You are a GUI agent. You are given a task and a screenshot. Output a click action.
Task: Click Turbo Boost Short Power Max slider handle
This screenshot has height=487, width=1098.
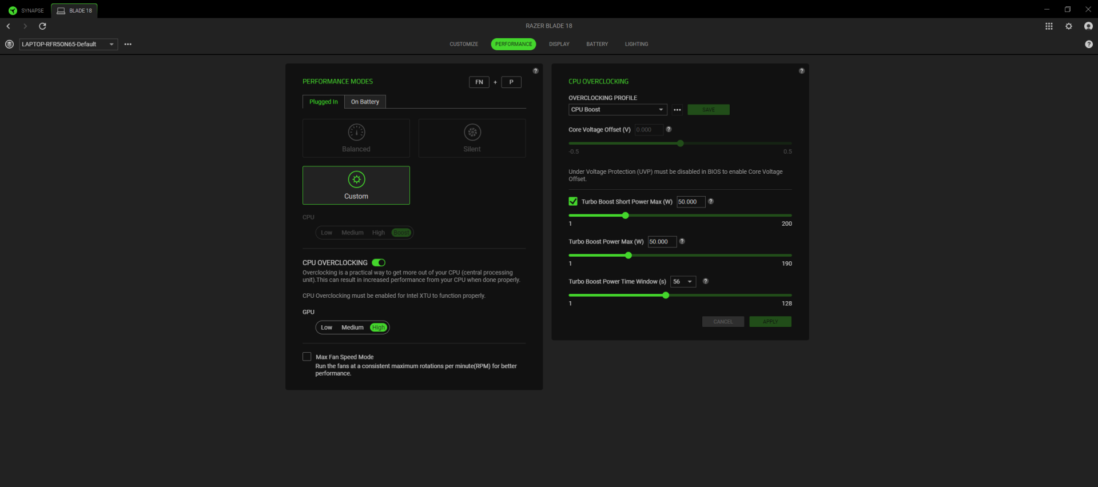pos(626,215)
